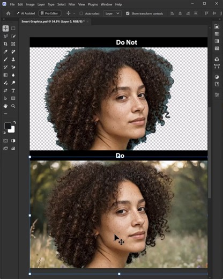Select the Eraser tool
The width and height of the screenshot is (223, 279).
pyautogui.click(x=13, y=67)
